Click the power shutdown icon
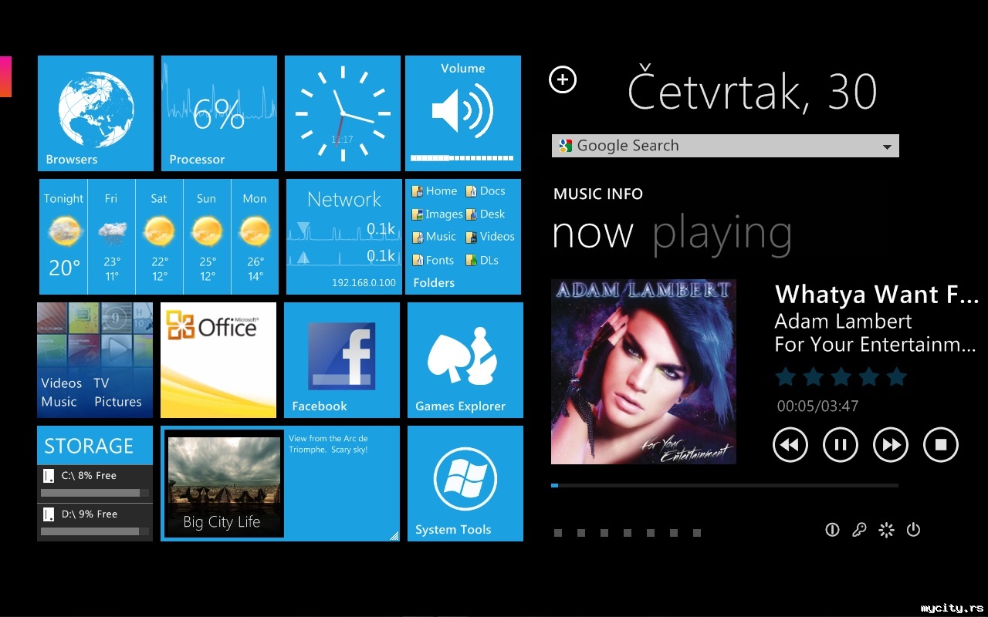 (913, 530)
